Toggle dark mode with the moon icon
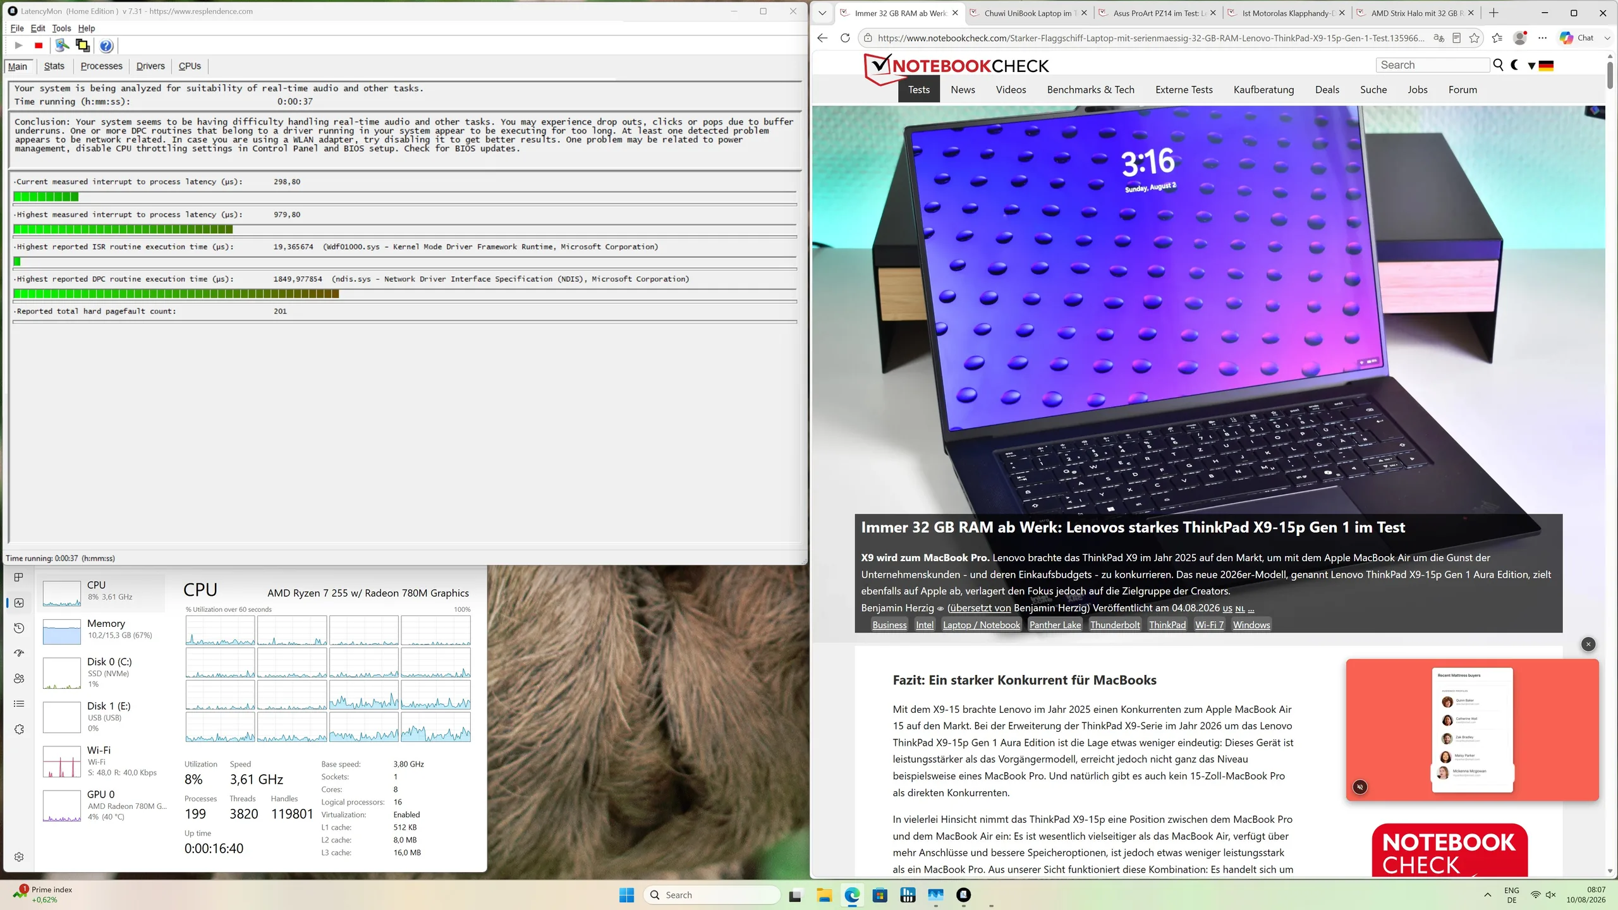This screenshot has width=1618, height=910. tap(1515, 65)
